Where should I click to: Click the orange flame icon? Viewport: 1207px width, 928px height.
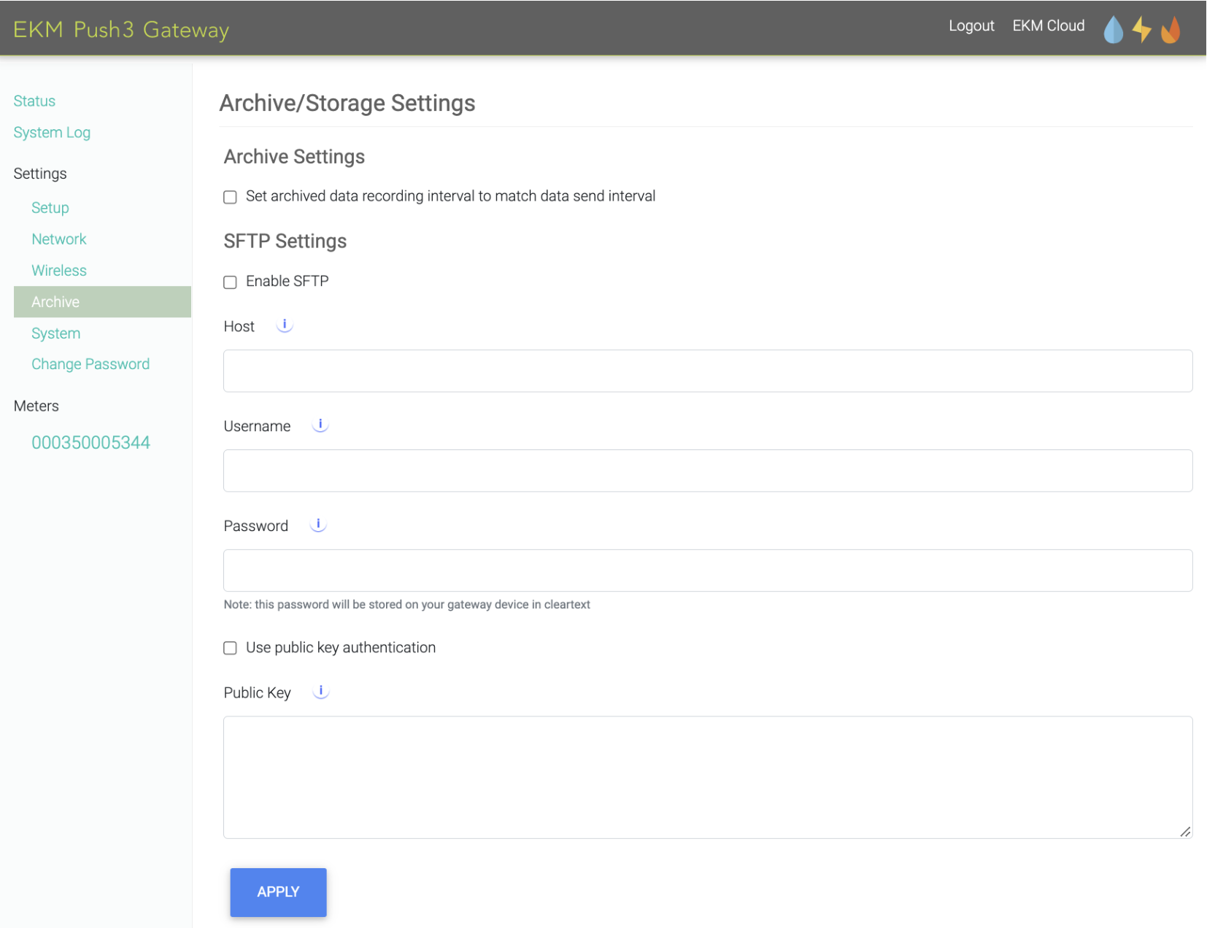click(1171, 30)
